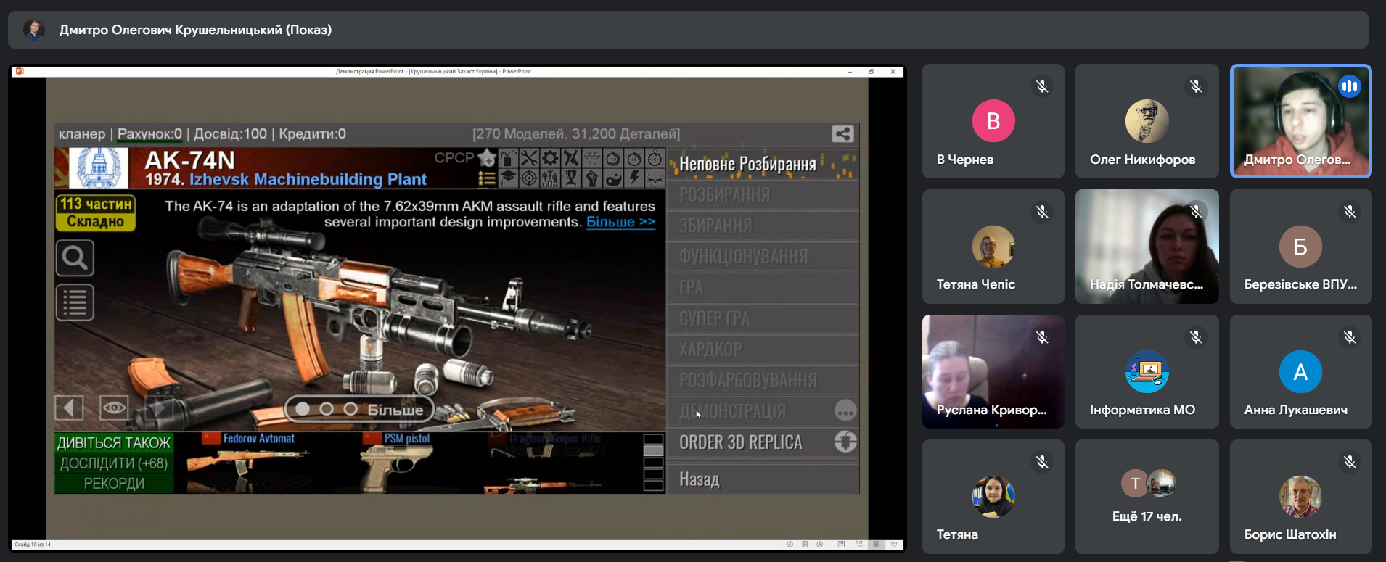Select the third radio dot before Більше
This screenshot has width=1386, height=562.
point(350,410)
